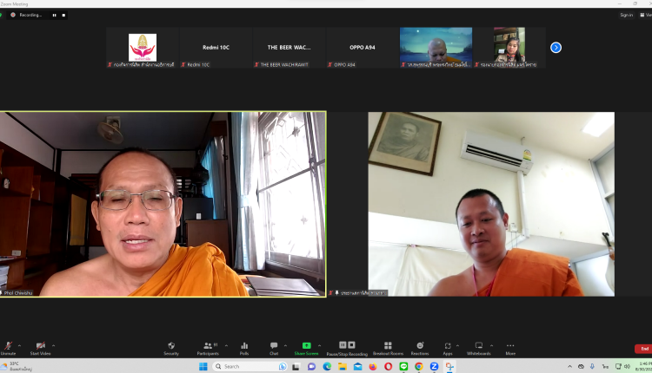Click the More options icon

click(510, 347)
